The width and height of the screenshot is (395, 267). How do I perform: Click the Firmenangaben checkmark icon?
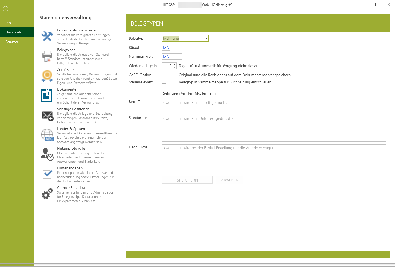(47, 174)
